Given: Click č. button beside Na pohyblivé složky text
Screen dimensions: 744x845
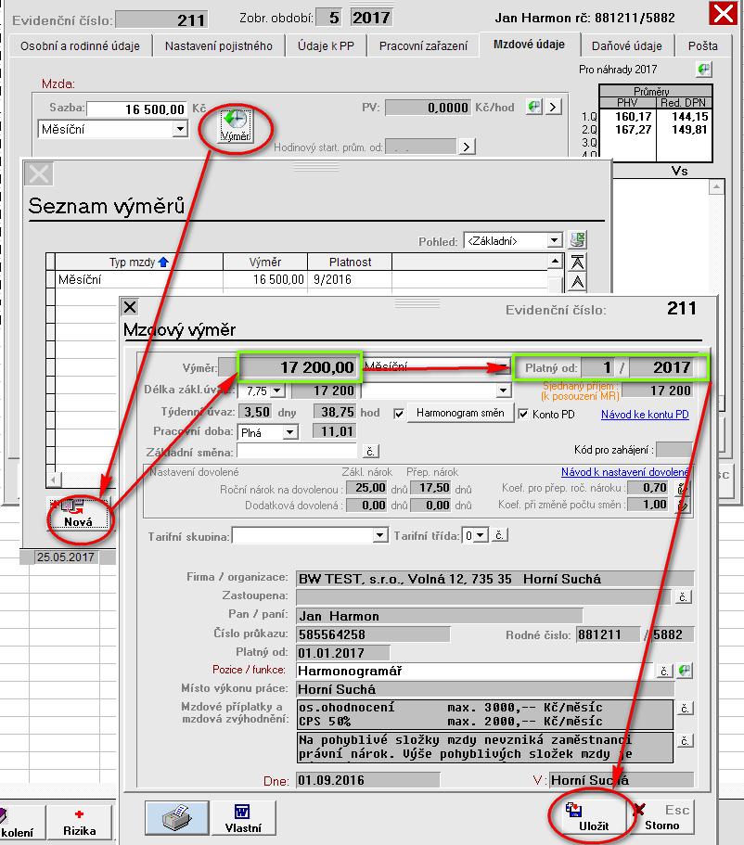Looking at the screenshot, I should [685, 741].
